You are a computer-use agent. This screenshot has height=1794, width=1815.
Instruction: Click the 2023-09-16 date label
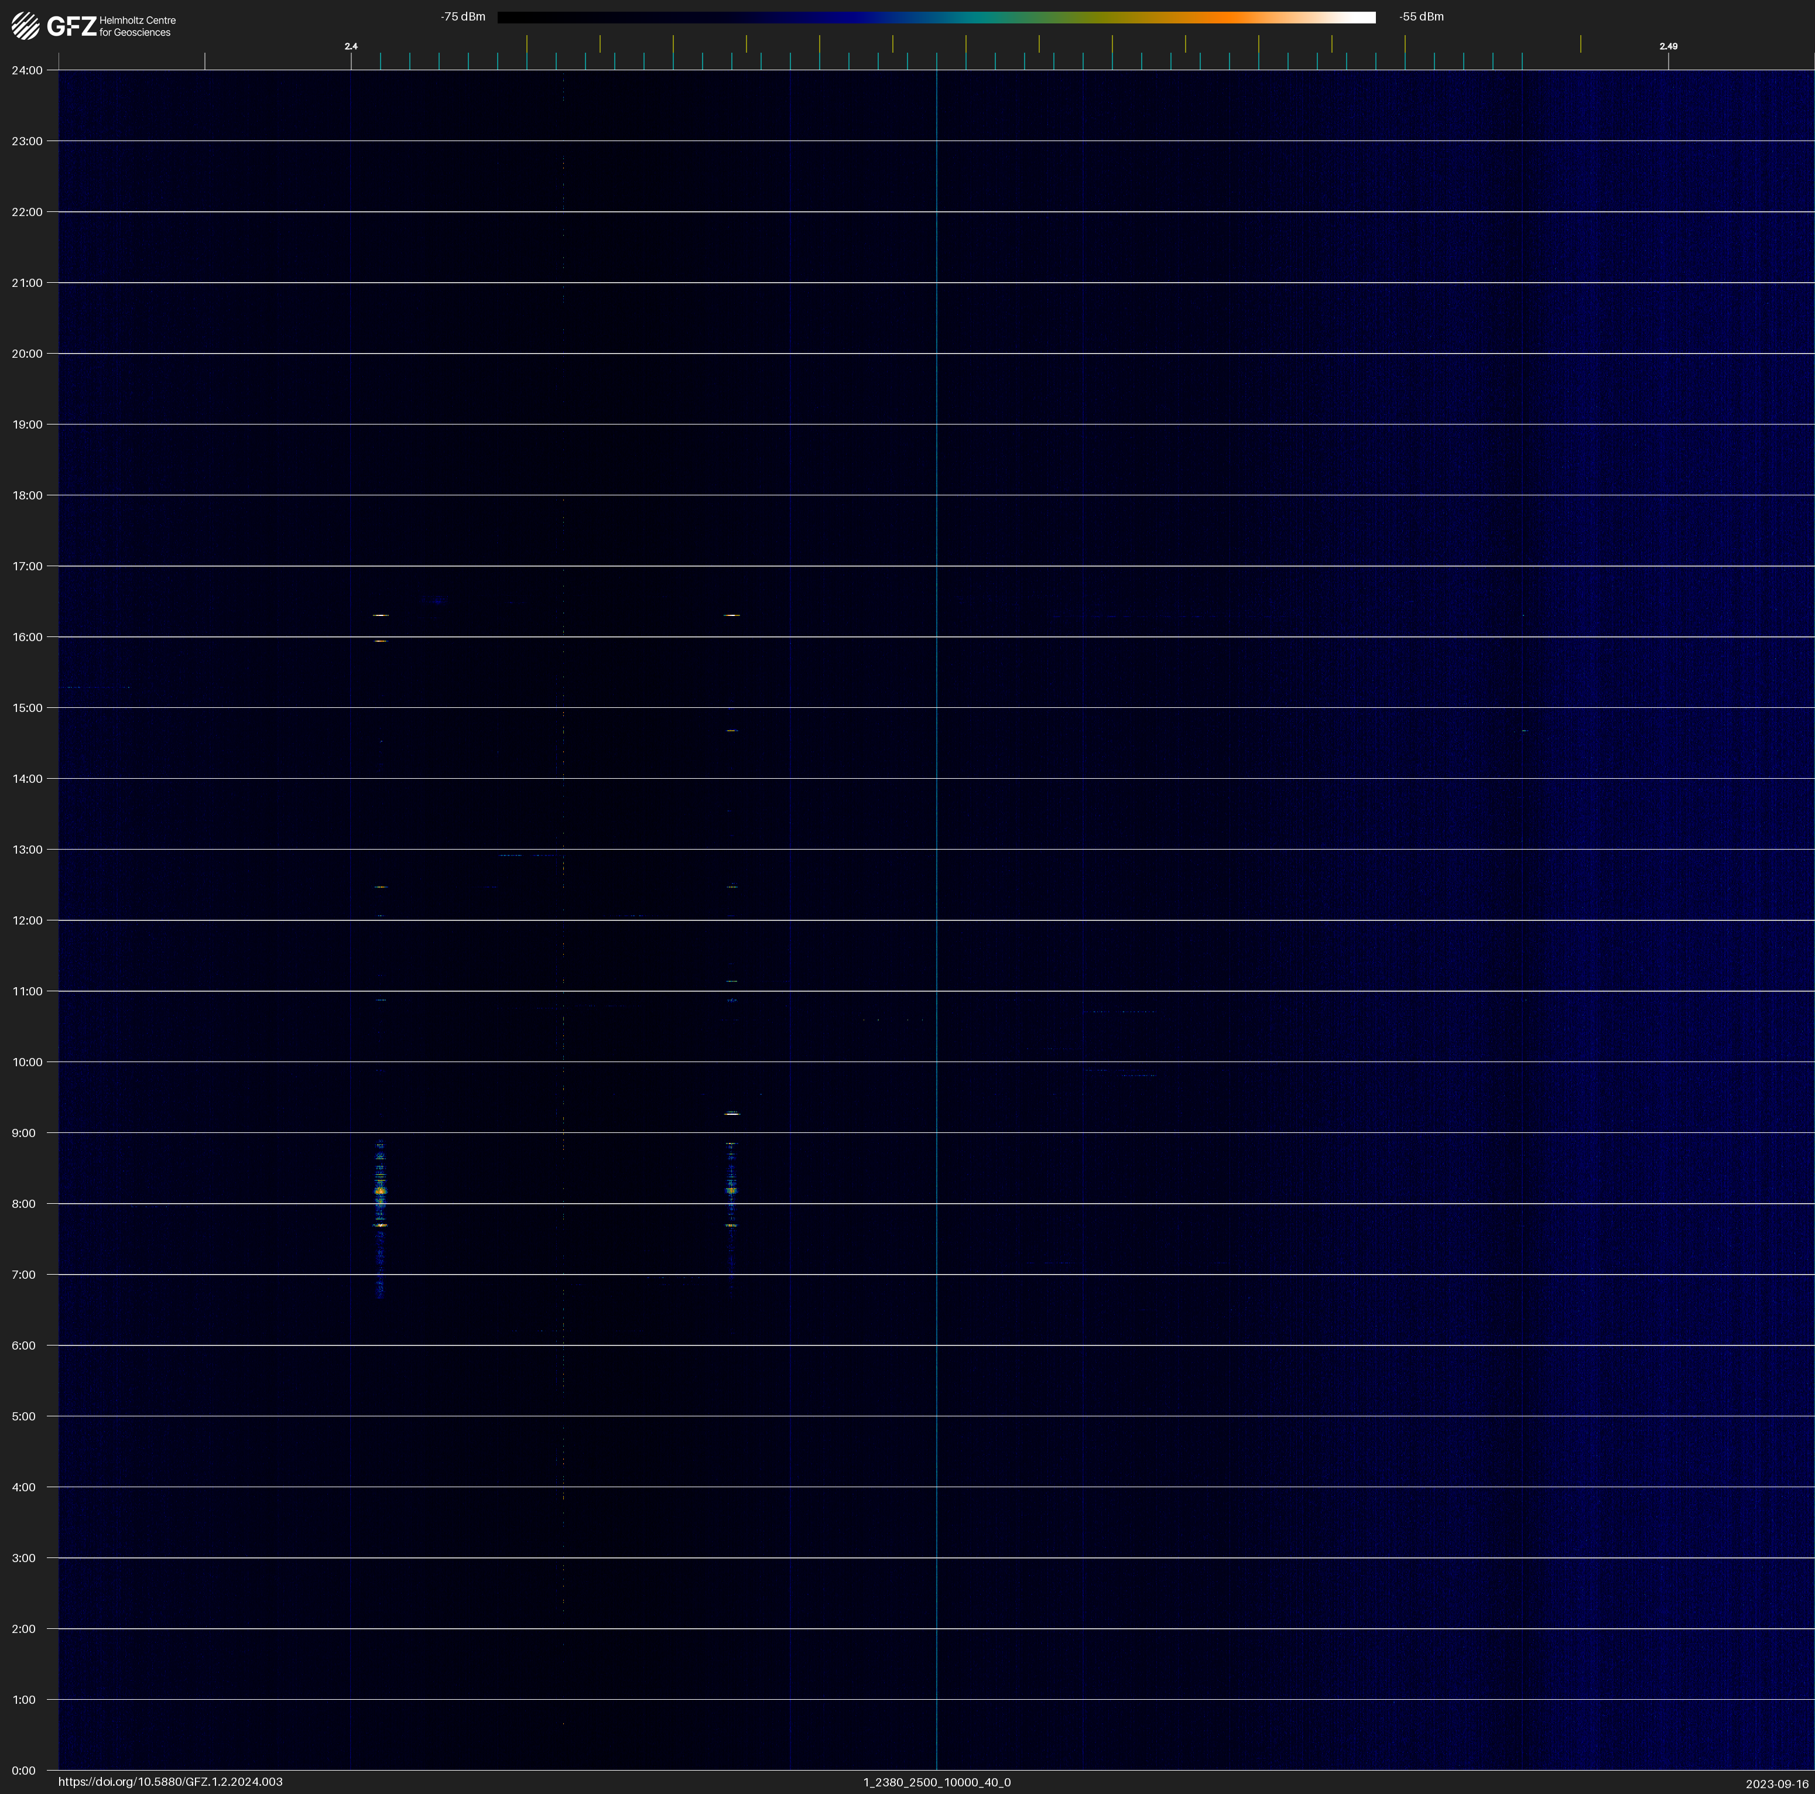pos(1776,1783)
